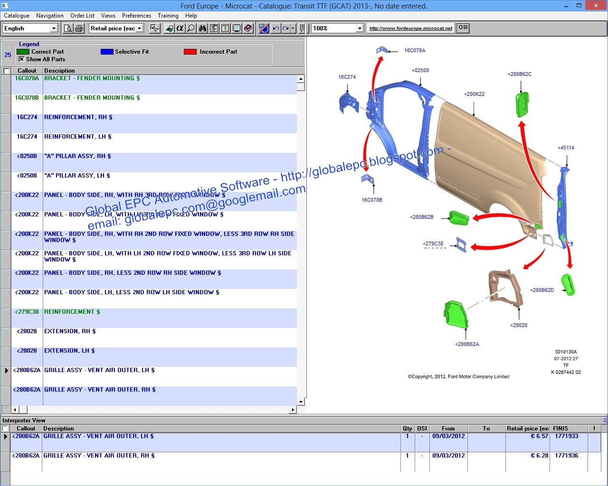608x486 pixels.
Task: Click the <200K22 callout label in diagram
Action: (474, 94)
